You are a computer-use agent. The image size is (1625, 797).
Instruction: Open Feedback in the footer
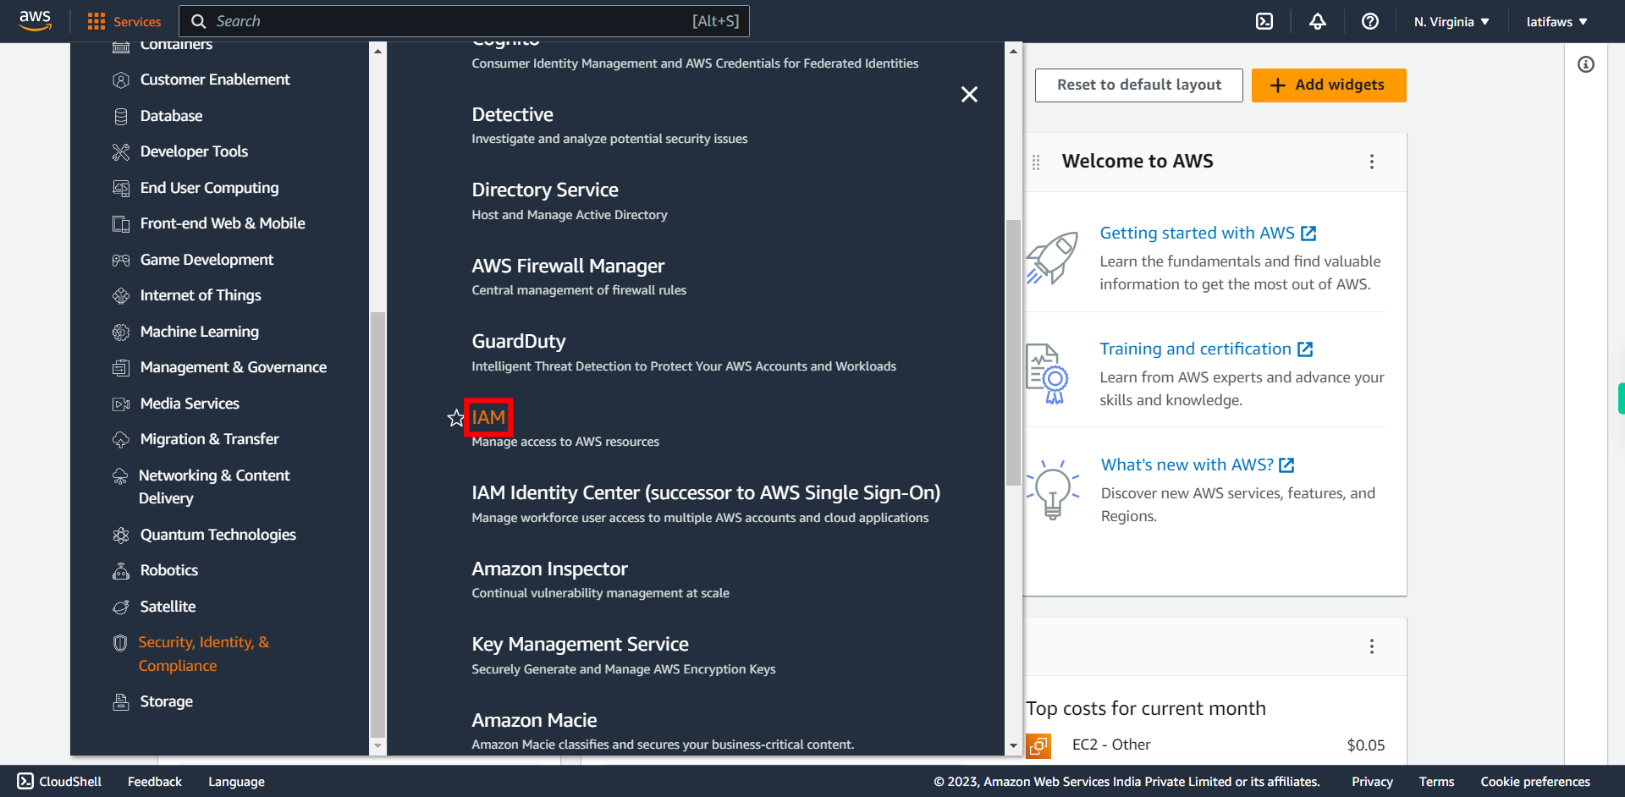point(155,782)
